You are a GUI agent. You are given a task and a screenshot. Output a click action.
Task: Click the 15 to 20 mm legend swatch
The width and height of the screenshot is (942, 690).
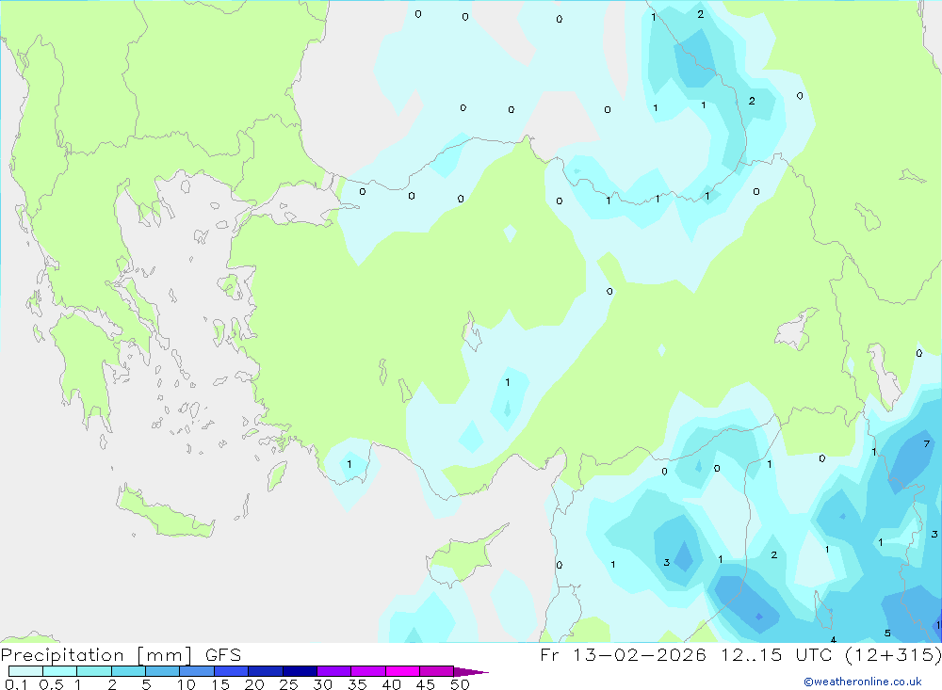[232, 671]
